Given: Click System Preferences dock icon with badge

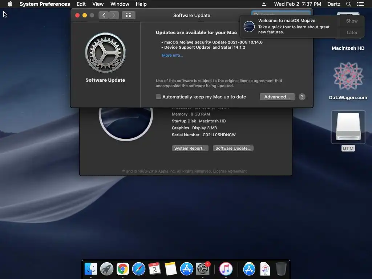Looking at the screenshot, I should (x=203, y=269).
